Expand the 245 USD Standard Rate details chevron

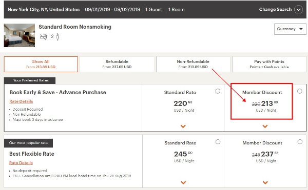pos(183,182)
